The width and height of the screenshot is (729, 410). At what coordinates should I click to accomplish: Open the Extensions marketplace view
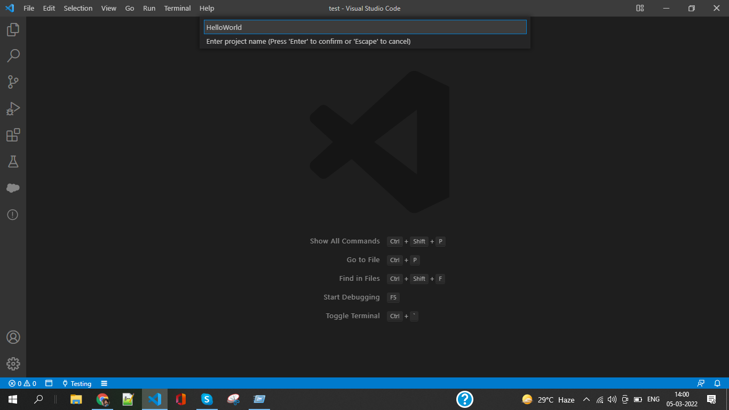[13, 135]
